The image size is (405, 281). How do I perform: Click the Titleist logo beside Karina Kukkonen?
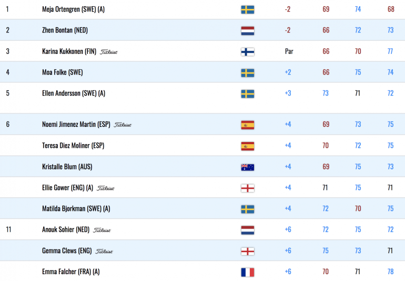pyautogui.click(x=108, y=52)
